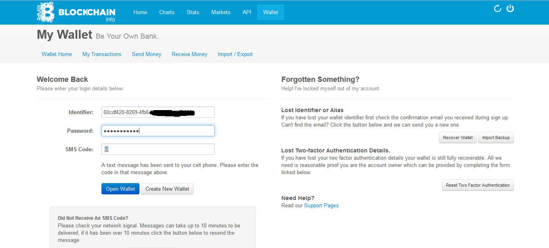Switch to Import / Export tab

click(x=235, y=54)
